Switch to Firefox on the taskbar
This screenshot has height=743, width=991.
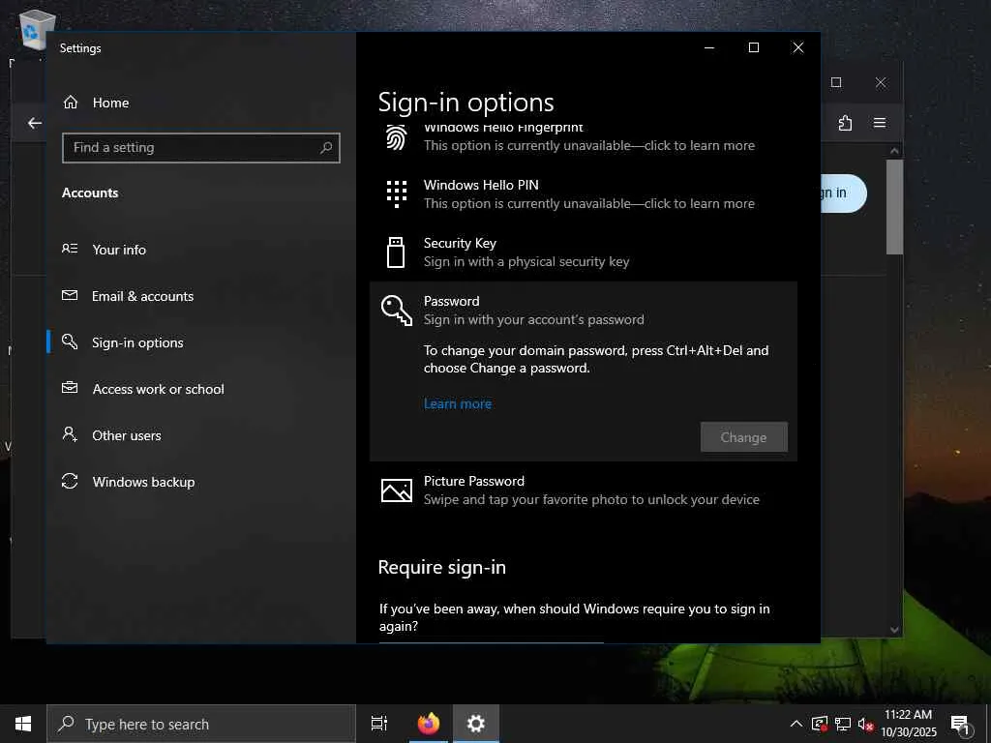pyautogui.click(x=429, y=724)
